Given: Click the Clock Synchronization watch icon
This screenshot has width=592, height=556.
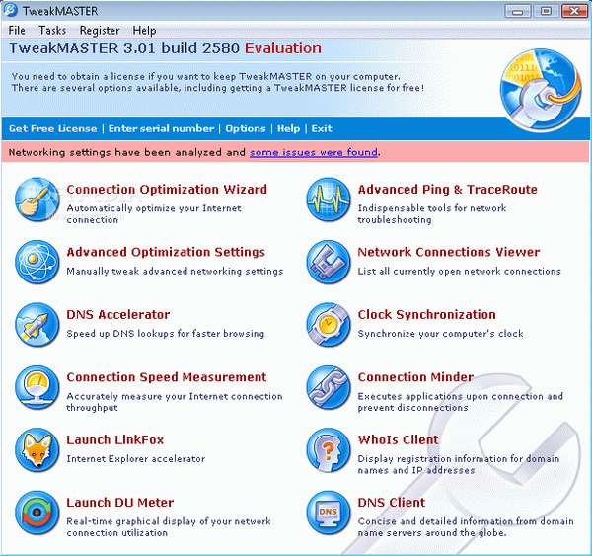Looking at the screenshot, I should [x=329, y=325].
